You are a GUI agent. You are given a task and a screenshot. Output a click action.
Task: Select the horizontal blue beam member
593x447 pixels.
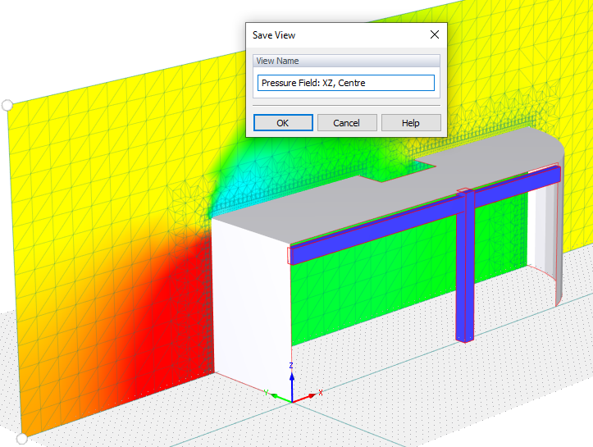point(426,214)
